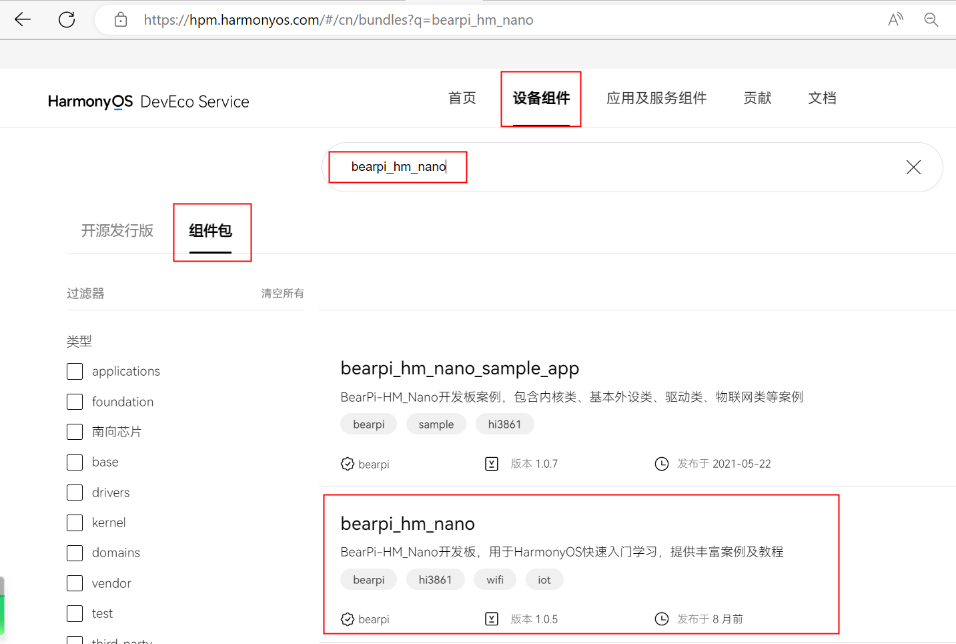
Task: Click the HarmonyOS DevEco Service logo
Action: click(148, 101)
